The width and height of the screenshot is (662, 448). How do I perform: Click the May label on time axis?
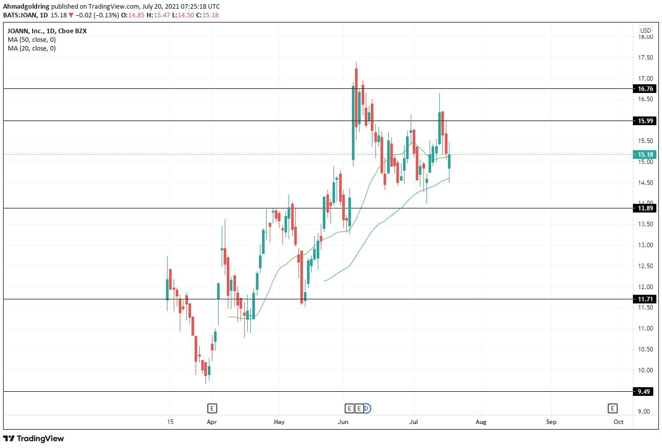coord(279,422)
